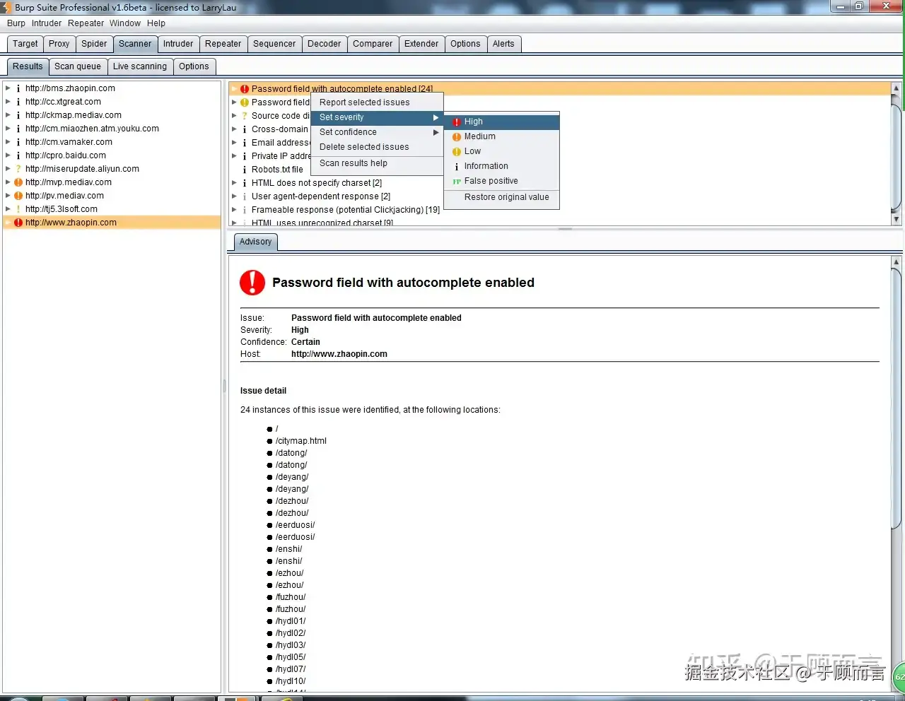Switch to Target tab
The width and height of the screenshot is (905, 701).
tap(25, 44)
